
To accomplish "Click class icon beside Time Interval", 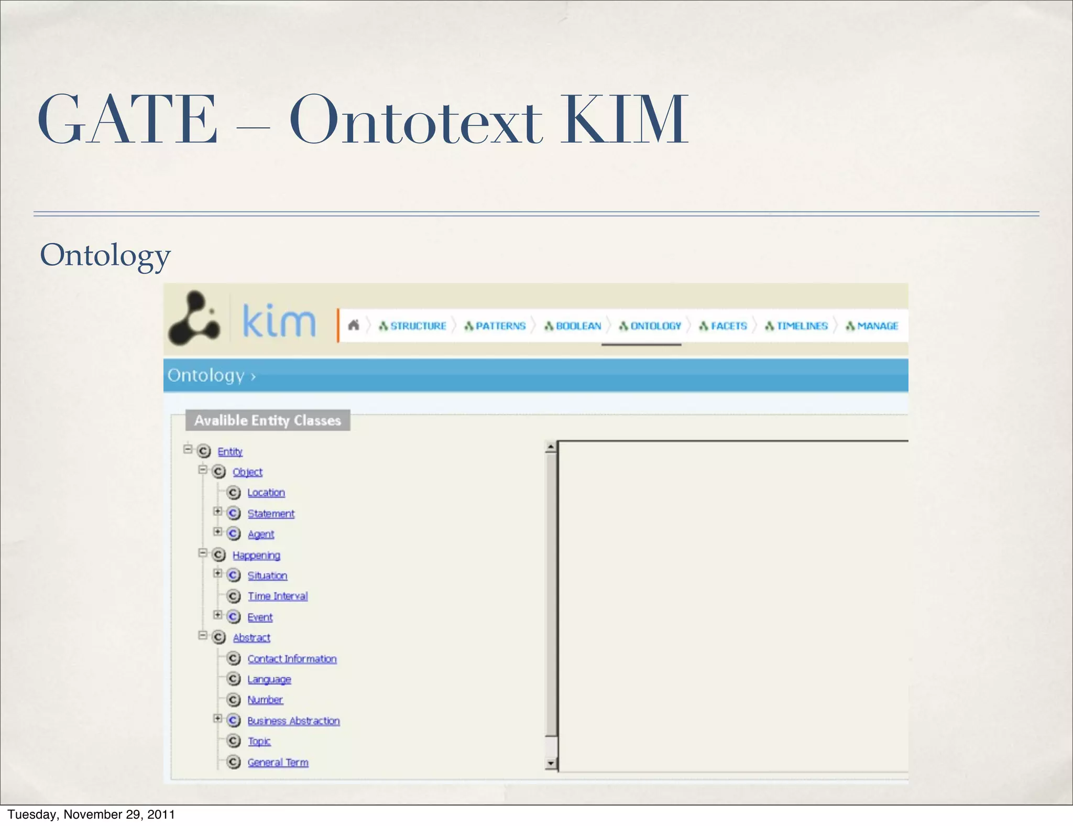I will 234,596.
